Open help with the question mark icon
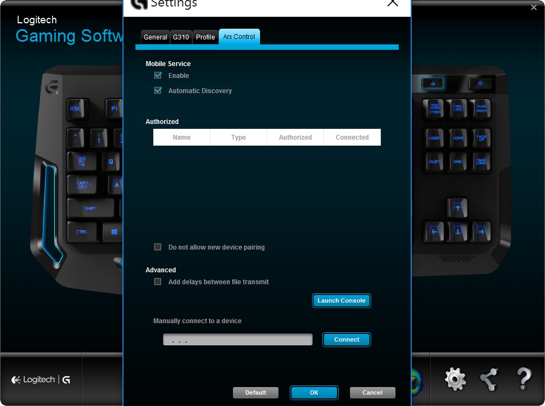Screen dimensions: 545x406 tap(524, 378)
